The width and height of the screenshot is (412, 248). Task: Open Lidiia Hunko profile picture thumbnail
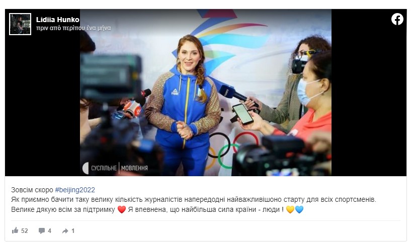tap(20, 24)
